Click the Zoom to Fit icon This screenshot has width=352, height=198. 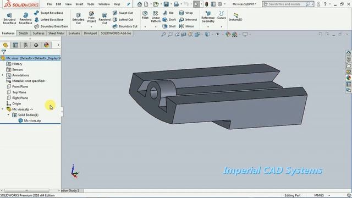[x=163, y=34]
